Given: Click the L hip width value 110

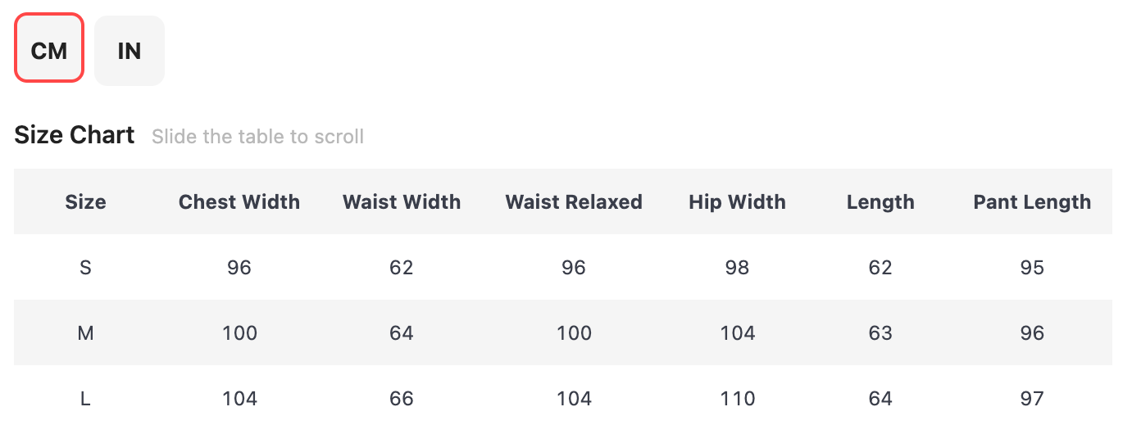Looking at the screenshot, I should point(737,399).
